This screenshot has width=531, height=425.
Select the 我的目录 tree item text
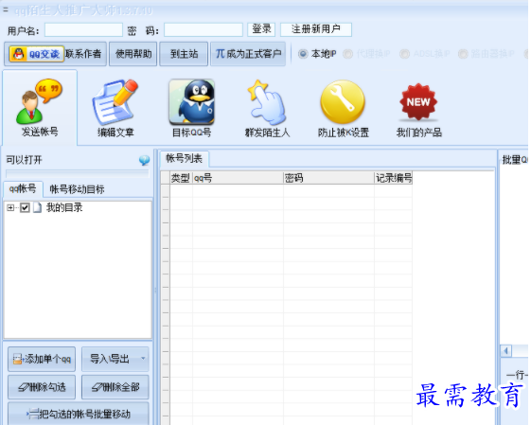pyautogui.click(x=64, y=207)
